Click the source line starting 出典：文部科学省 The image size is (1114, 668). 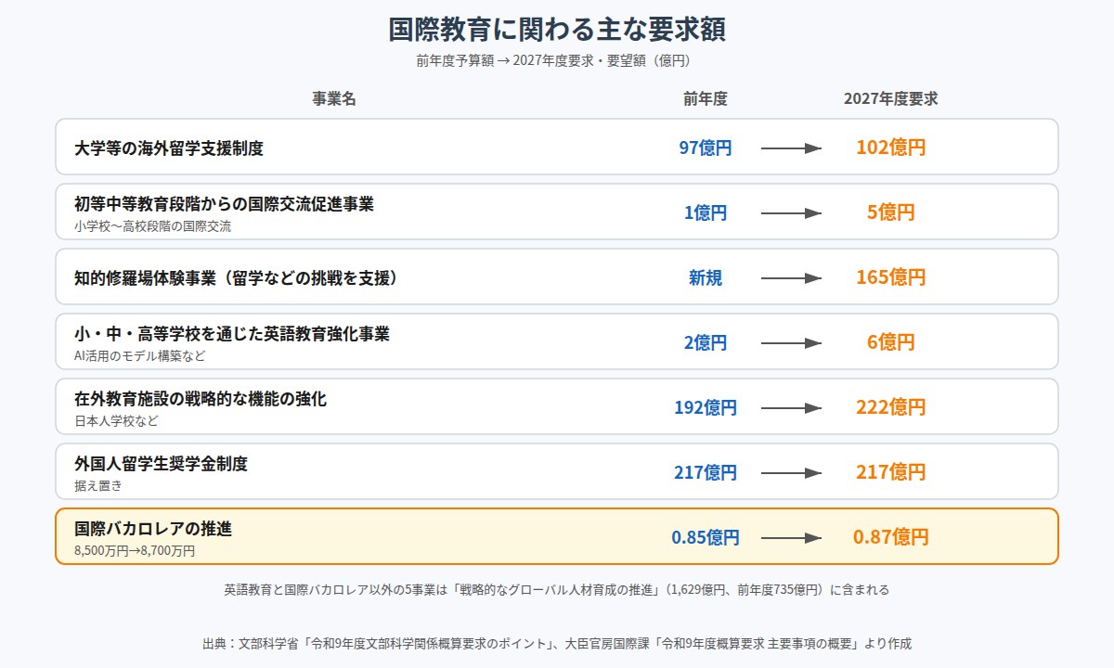557,643
